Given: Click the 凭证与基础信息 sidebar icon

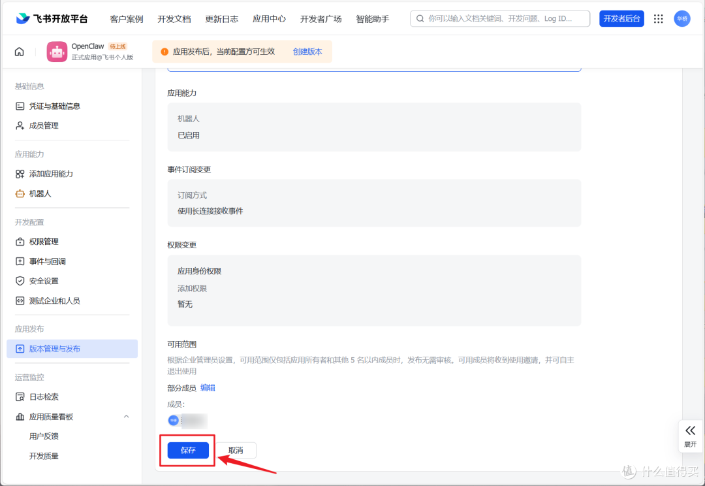Looking at the screenshot, I should [x=20, y=106].
